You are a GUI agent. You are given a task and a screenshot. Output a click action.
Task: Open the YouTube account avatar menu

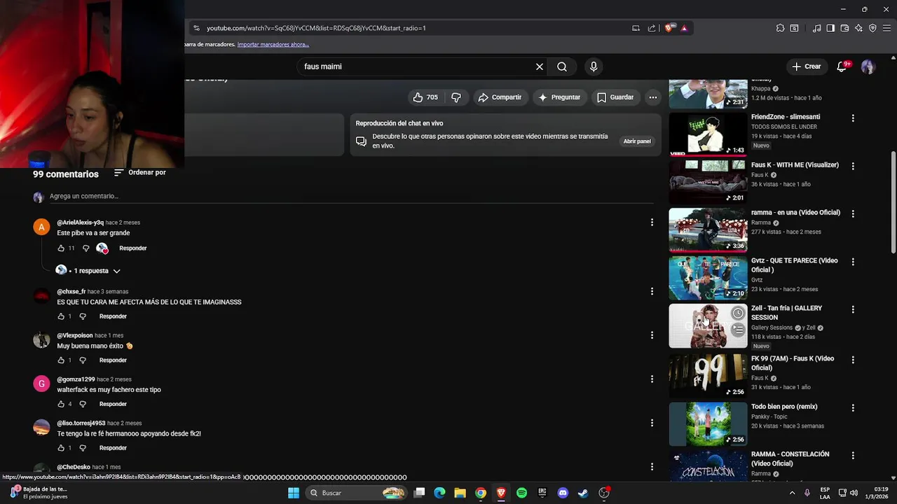pyautogui.click(x=868, y=66)
